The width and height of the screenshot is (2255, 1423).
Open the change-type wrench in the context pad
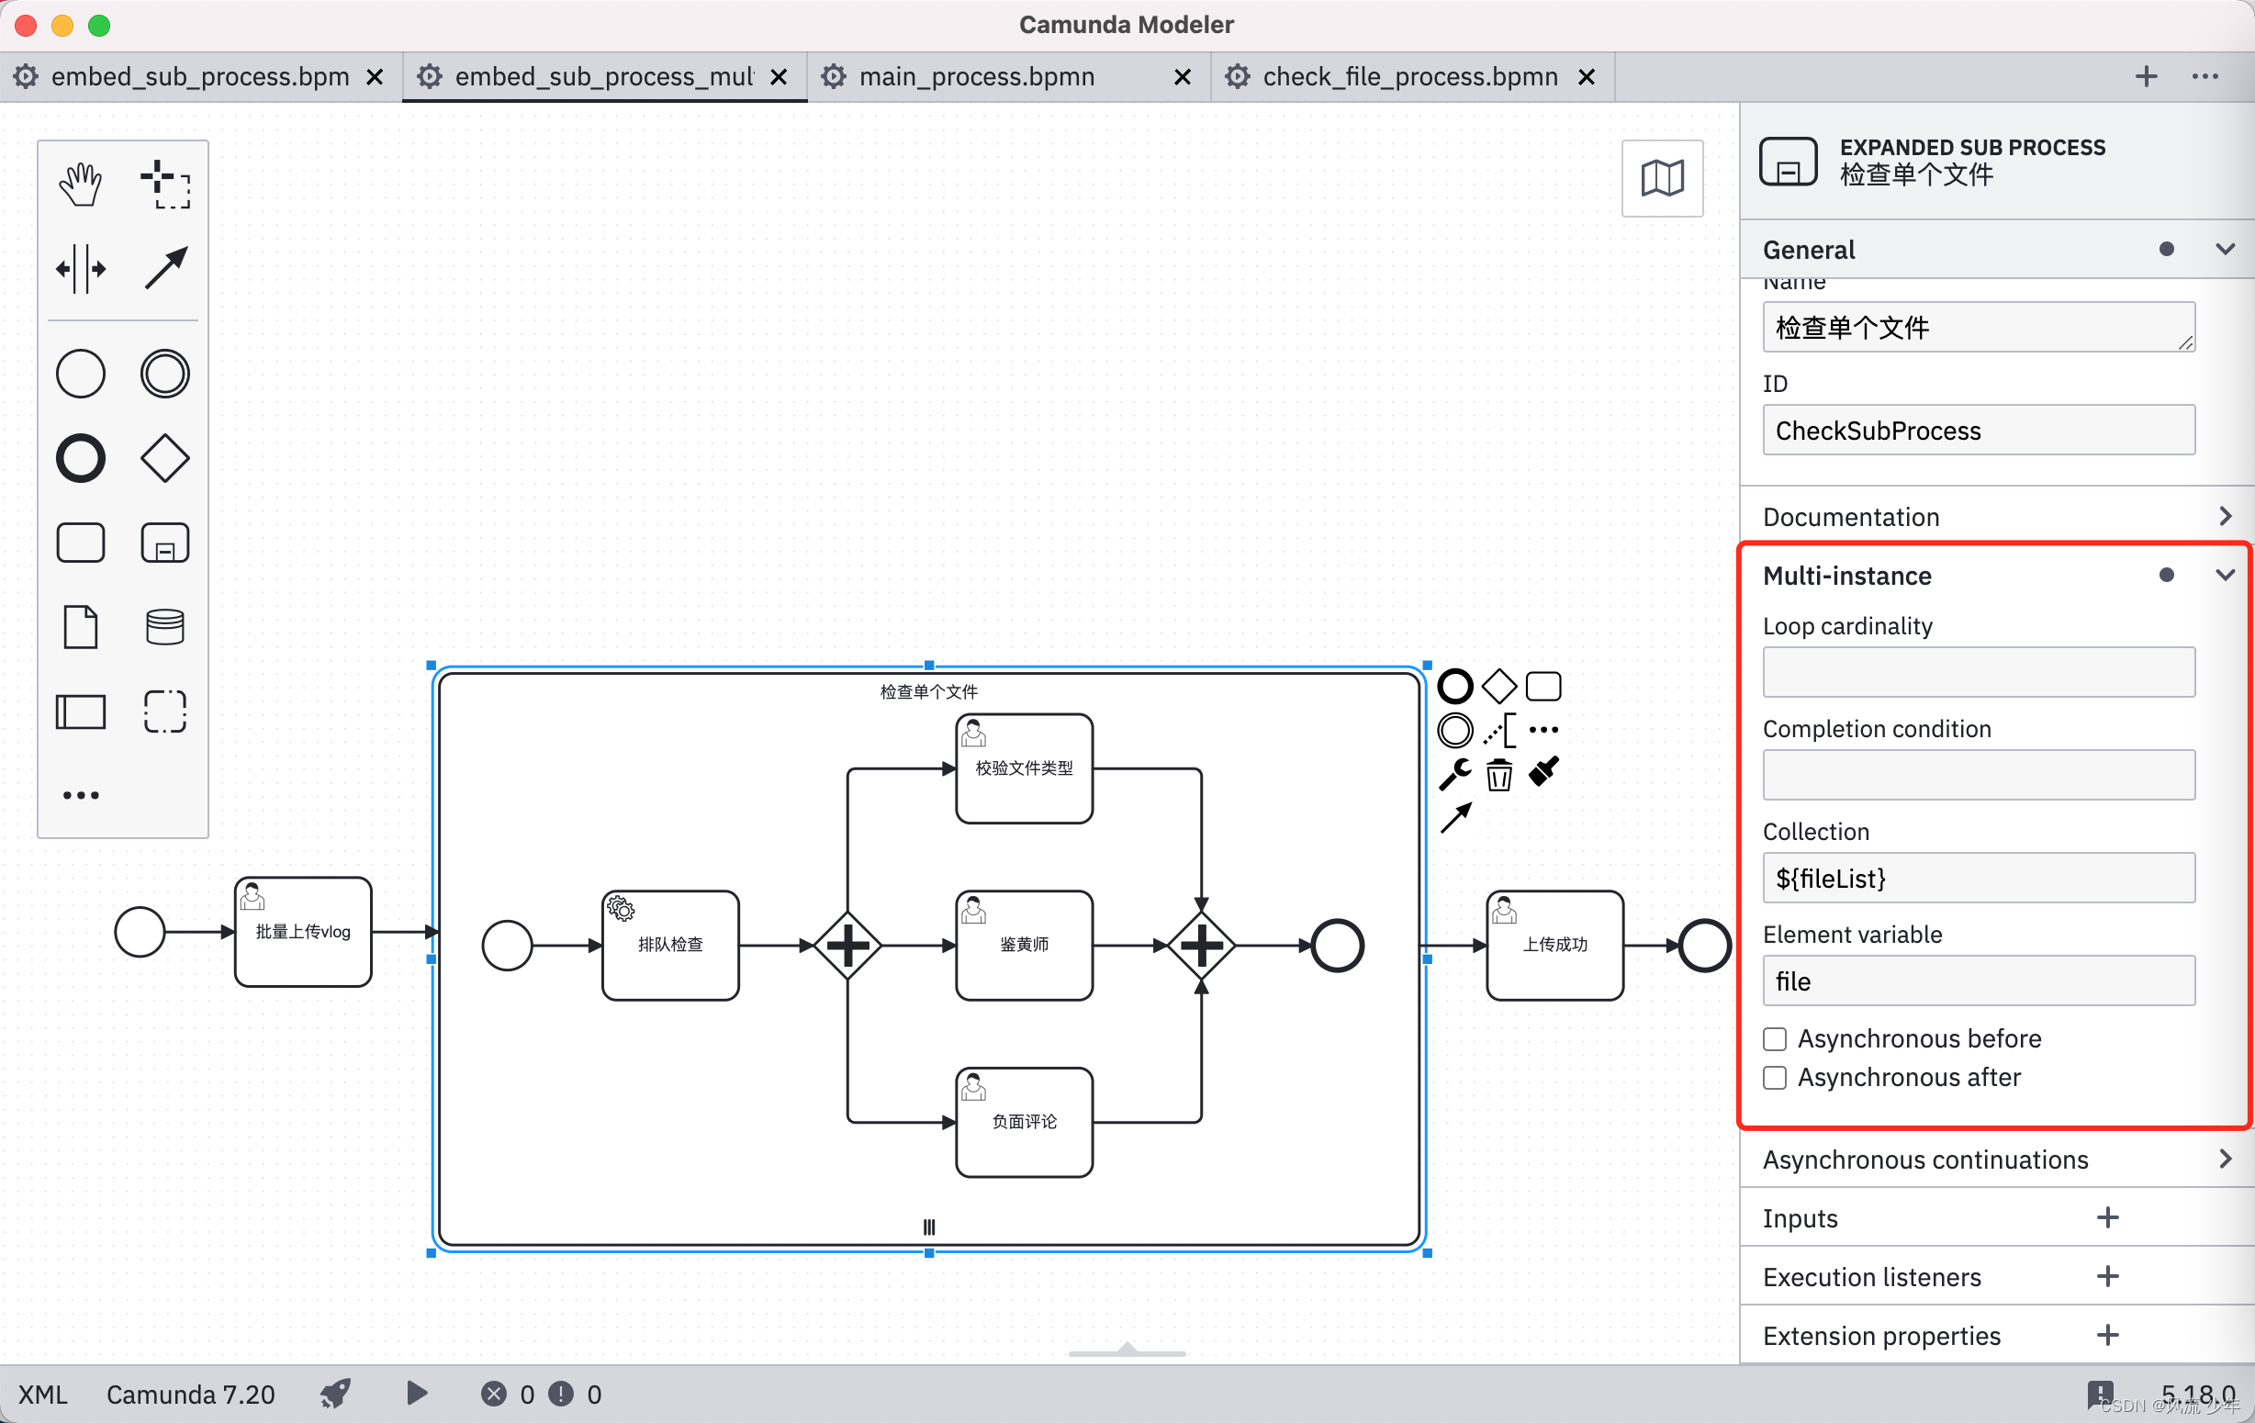1454,774
